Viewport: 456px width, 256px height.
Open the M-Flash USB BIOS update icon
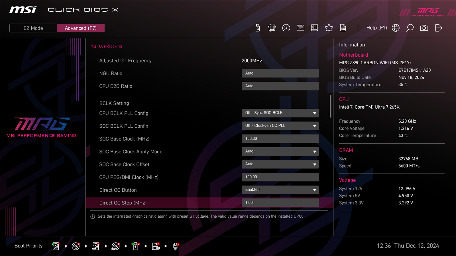[x=258, y=28]
